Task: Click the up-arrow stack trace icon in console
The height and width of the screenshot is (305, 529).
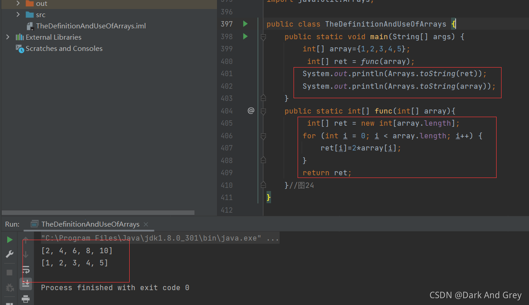Action: point(26,240)
